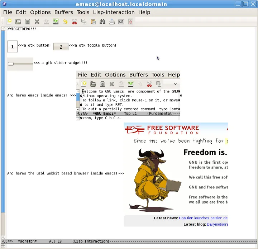Click Save As icon in embedded Emacs
Image resolution: width=258 pixels, height=249 pixels.
(131, 84)
